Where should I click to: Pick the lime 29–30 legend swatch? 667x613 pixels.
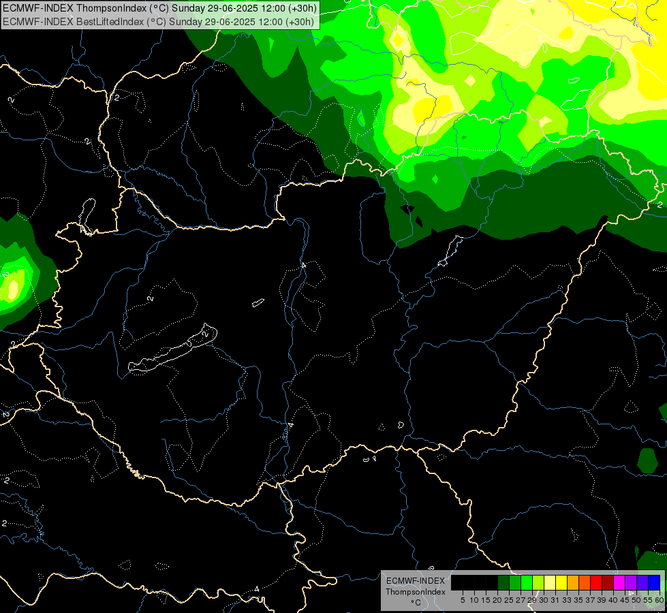point(538,582)
